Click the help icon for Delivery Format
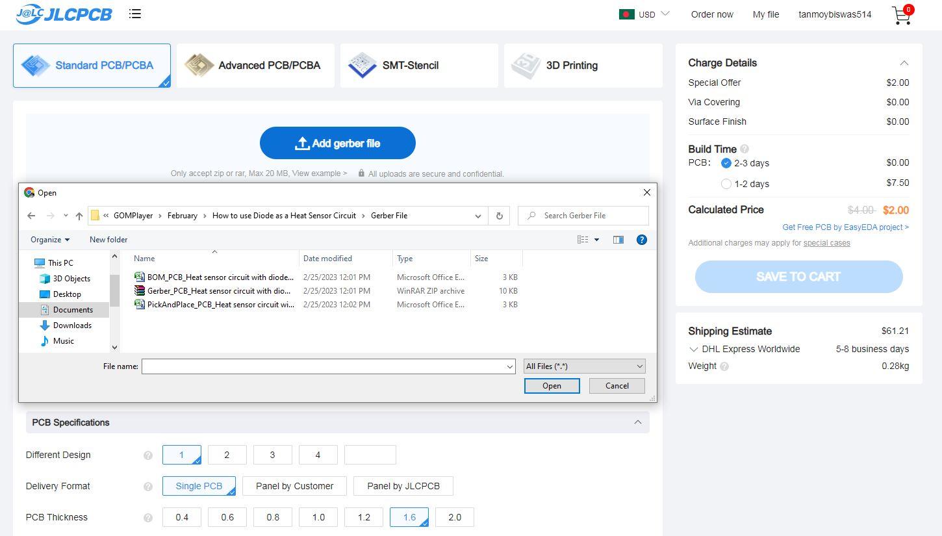The height and width of the screenshot is (536, 942). coord(147,487)
